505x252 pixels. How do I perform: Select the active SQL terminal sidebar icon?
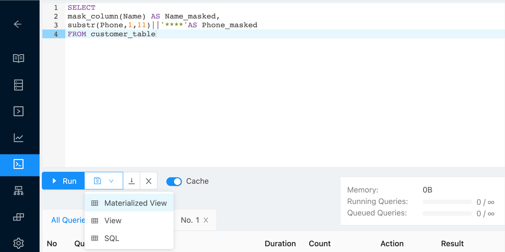click(19, 164)
